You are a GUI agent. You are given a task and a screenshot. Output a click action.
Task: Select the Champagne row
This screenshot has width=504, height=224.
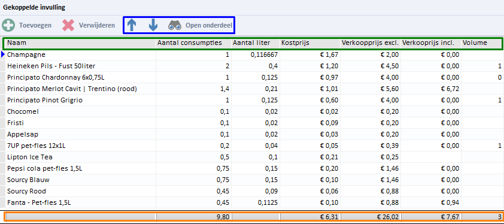pyautogui.click(x=252, y=55)
